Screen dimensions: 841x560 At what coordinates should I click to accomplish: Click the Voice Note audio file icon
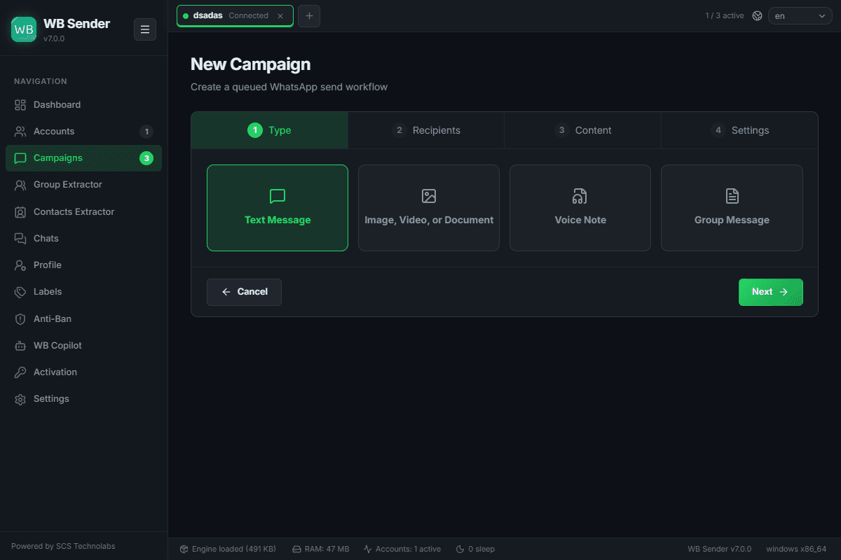(x=580, y=196)
